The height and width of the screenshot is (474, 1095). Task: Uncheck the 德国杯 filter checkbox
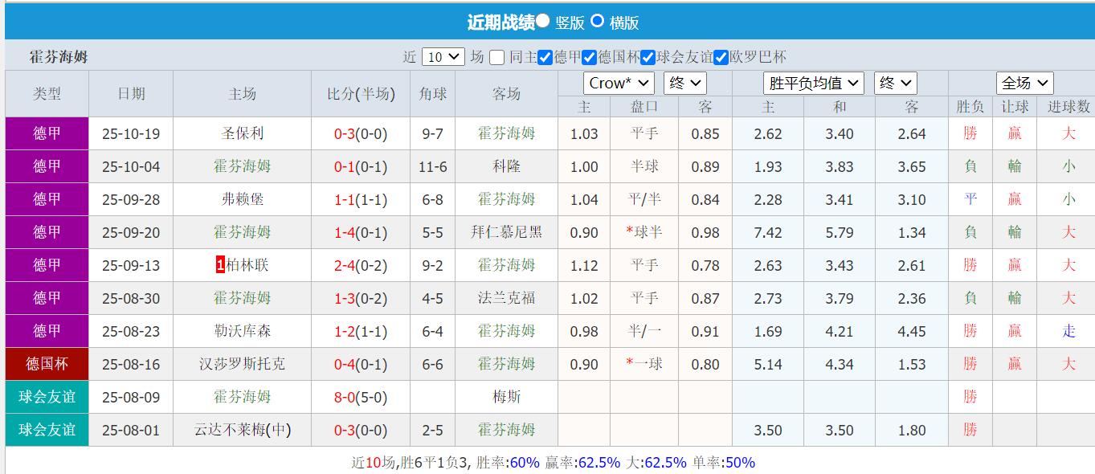pos(587,56)
